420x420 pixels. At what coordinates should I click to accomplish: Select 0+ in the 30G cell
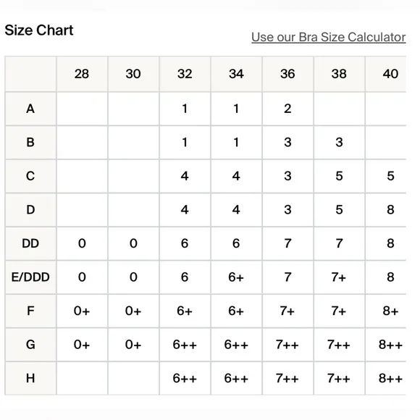click(x=133, y=345)
